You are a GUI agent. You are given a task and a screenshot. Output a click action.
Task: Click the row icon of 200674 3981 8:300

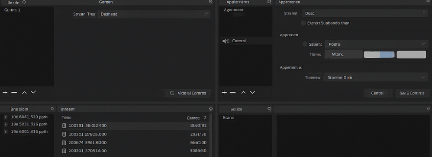[64, 143]
